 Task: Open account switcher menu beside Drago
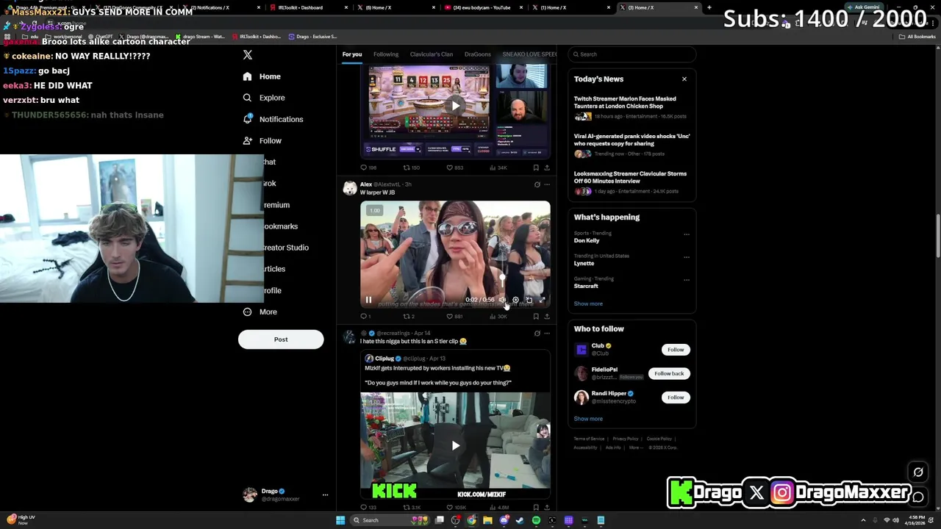(325, 495)
